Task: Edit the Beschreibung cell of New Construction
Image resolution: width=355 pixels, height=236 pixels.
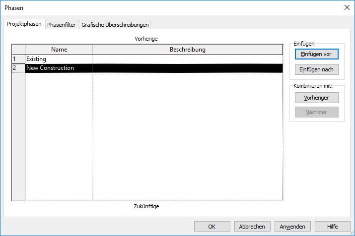Action: 188,68
